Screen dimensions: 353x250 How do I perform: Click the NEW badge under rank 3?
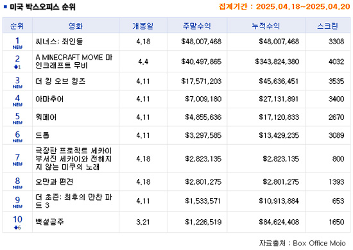click(17, 87)
